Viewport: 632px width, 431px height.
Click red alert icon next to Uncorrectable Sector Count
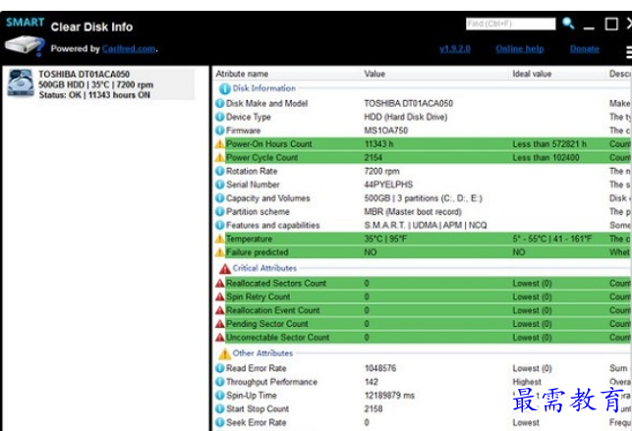(x=219, y=337)
